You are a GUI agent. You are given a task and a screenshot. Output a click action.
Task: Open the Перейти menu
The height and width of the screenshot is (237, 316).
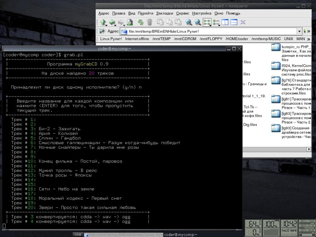coord(145,13)
